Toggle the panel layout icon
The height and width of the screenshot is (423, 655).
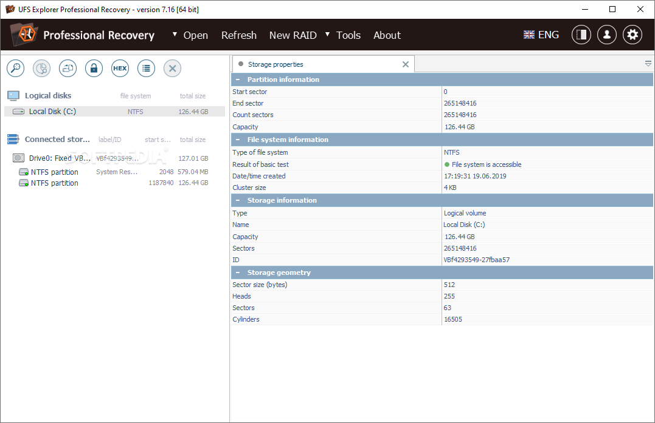[x=581, y=35]
